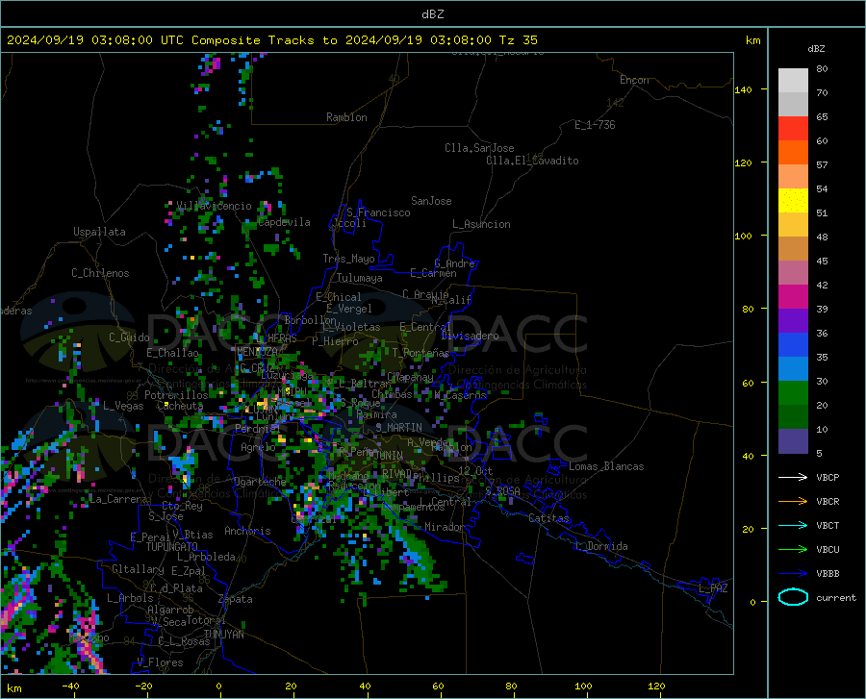Click the 'Encon' map label
The width and height of the screenshot is (866, 699).
click(x=634, y=80)
